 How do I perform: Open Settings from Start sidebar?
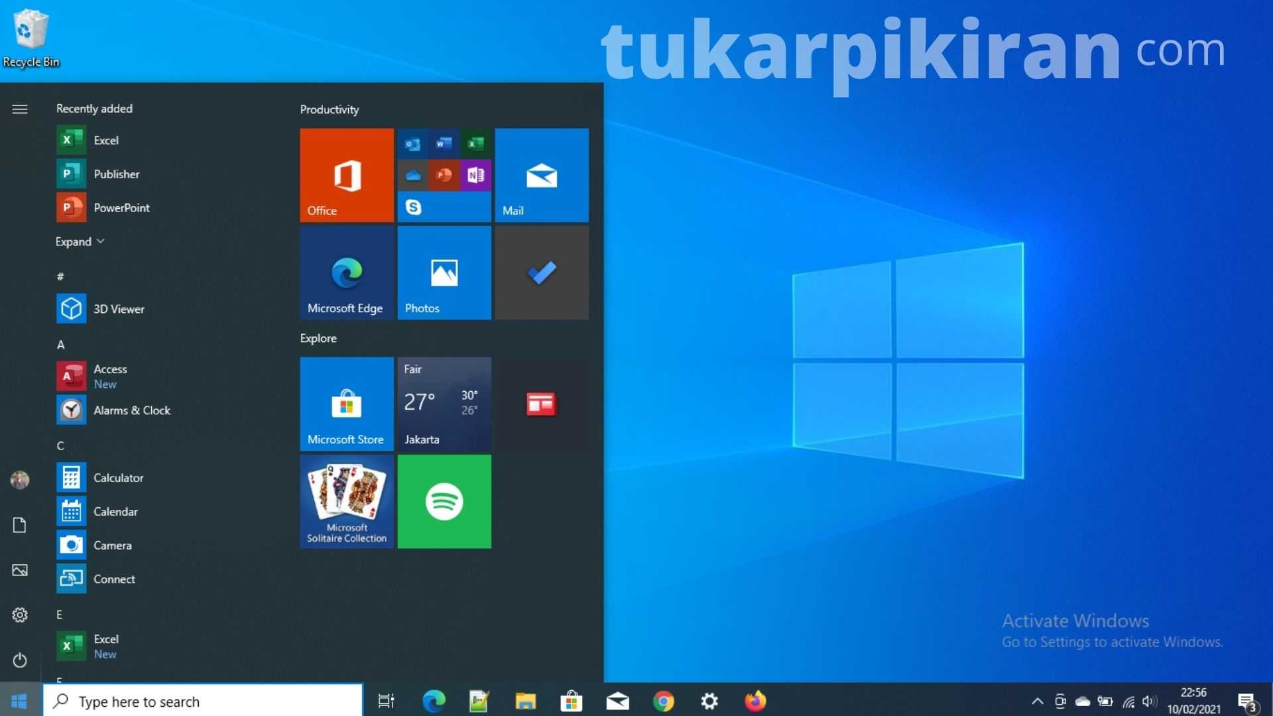pos(20,615)
